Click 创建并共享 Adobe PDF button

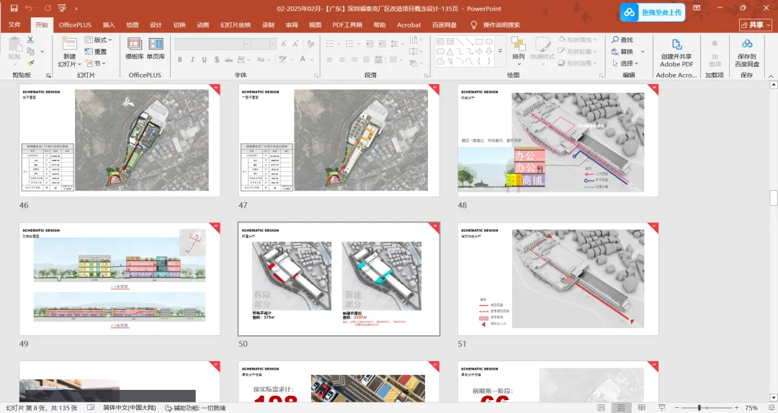point(676,53)
